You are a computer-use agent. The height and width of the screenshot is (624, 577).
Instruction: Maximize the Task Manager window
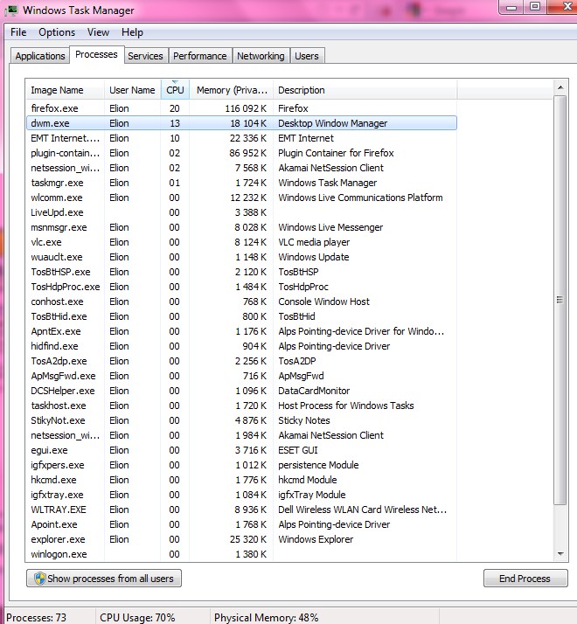535,7
